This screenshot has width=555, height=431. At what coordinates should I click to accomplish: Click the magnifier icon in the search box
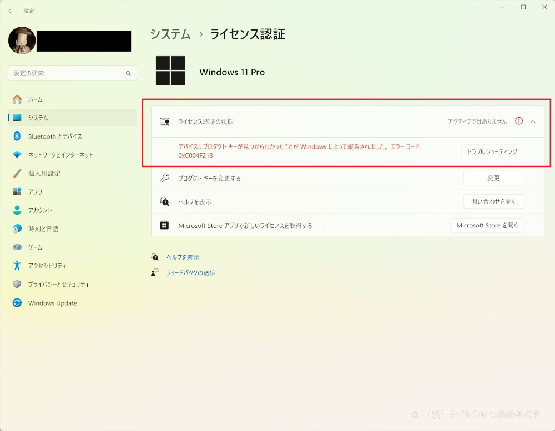click(x=128, y=73)
